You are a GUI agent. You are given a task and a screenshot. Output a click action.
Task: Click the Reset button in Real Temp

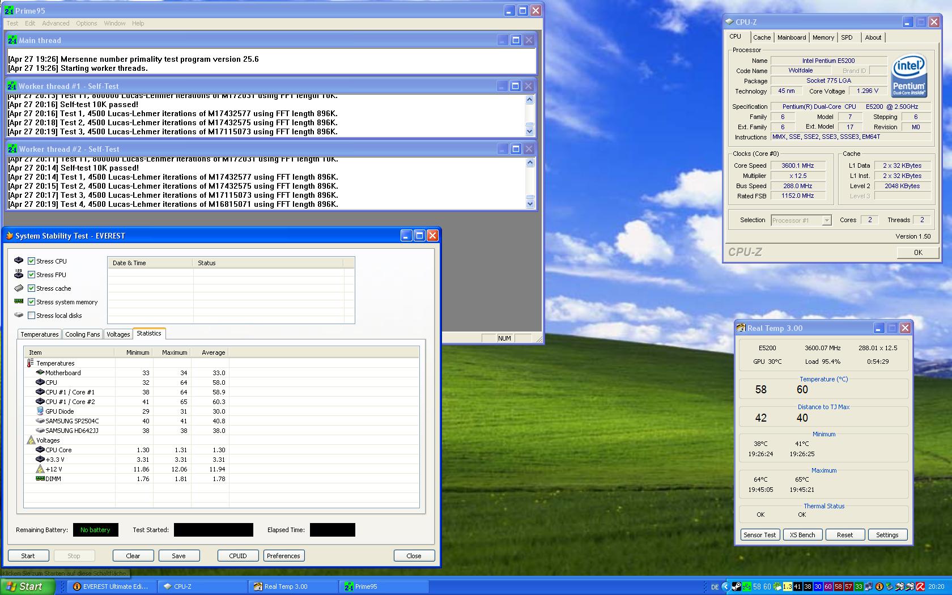click(845, 535)
